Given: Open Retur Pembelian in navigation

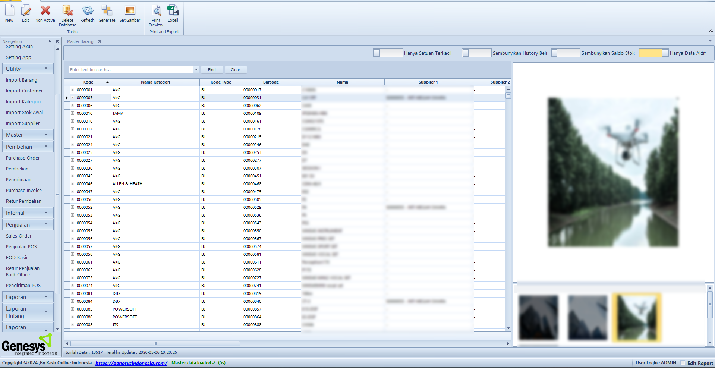Looking at the screenshot, I should pos(23,201).
